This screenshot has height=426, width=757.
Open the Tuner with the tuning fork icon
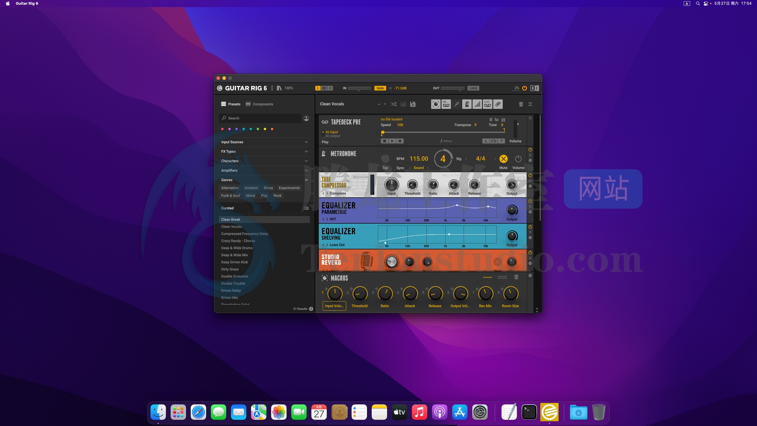coord(456,104)
